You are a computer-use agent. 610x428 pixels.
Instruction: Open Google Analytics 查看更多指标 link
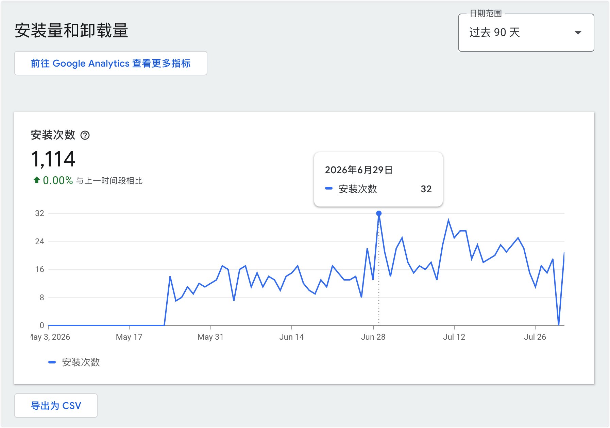point(111,63)
